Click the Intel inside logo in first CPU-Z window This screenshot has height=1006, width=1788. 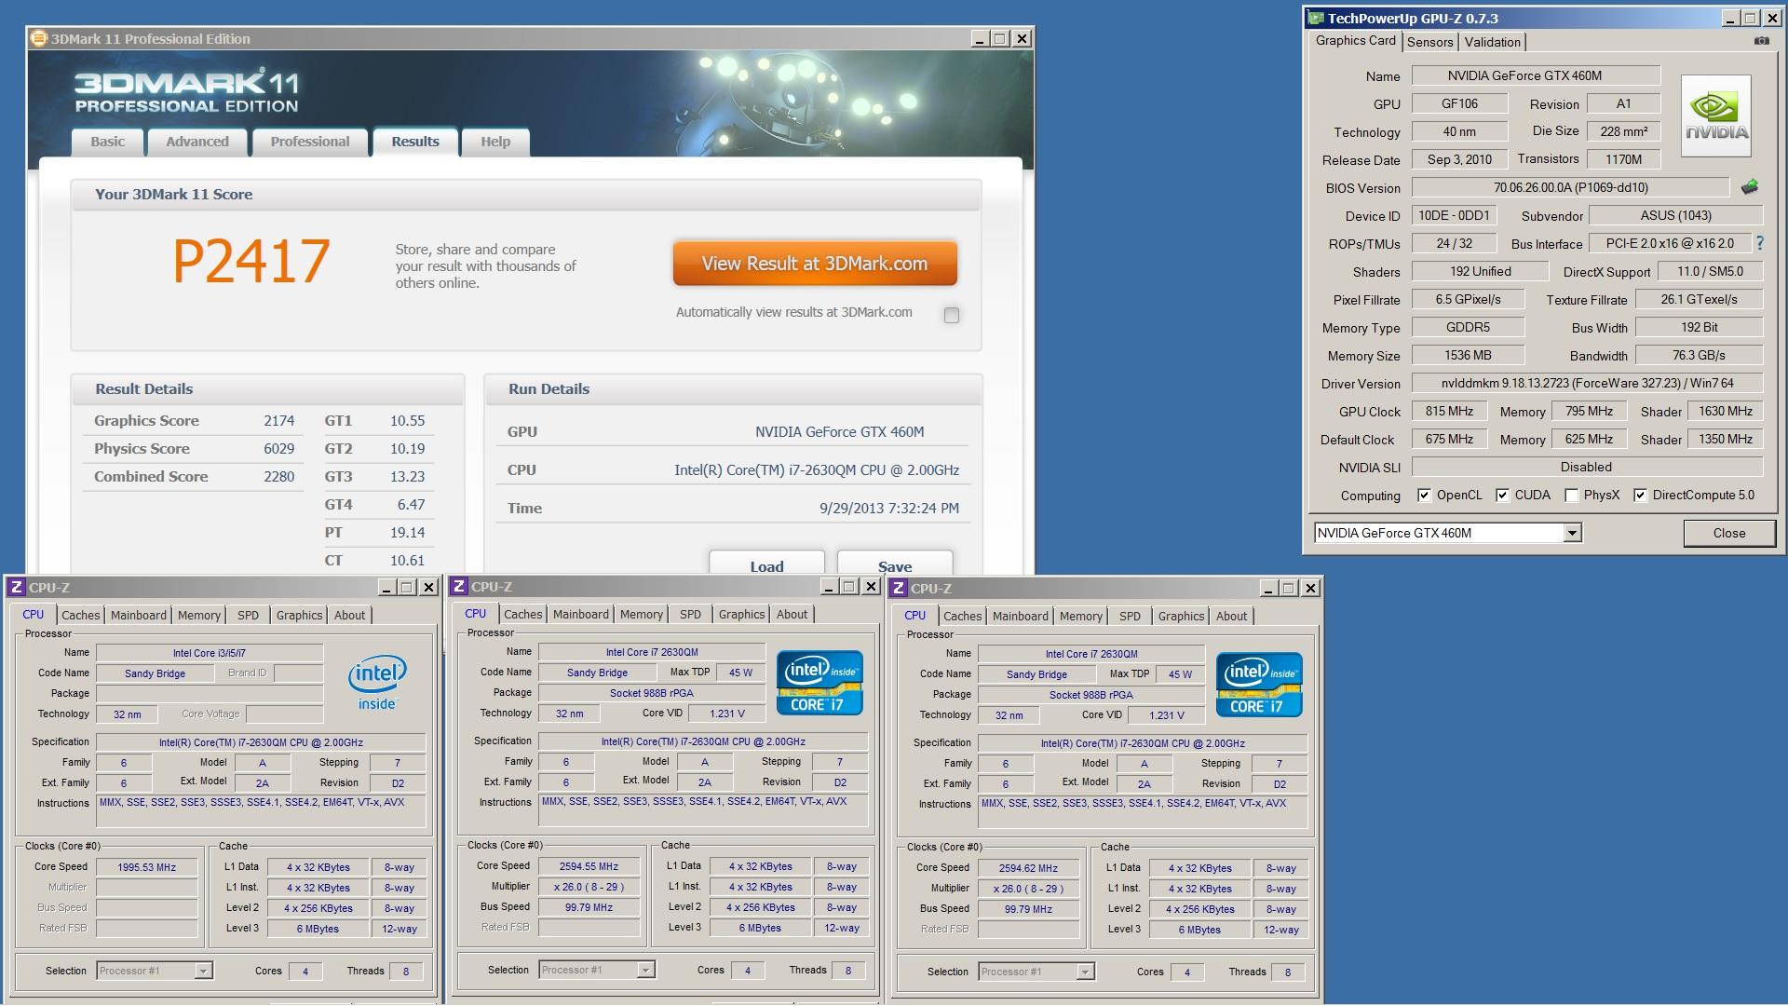tap(377, 683)
